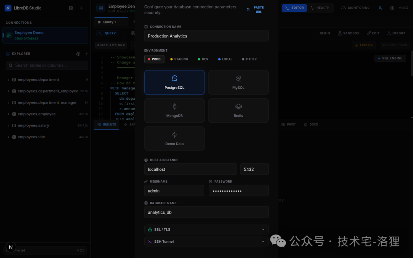Click the SSH Tunnel terminal icon
The height and width of the screenshot is (258, 413).
pyautogui.click(x=150, y=242)
